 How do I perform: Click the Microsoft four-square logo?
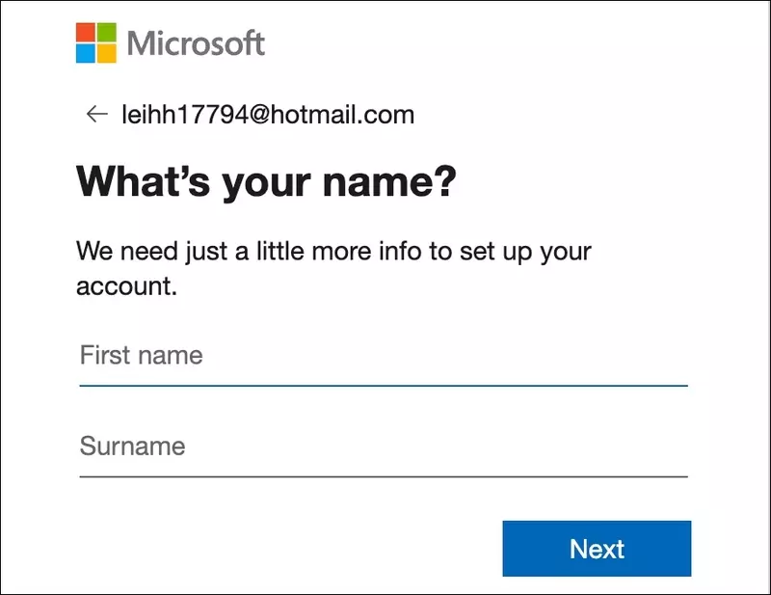point(96,42)
